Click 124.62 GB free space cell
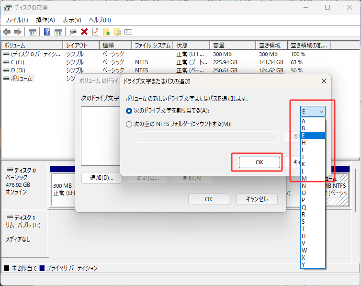The width and height of the screenshot is (361, 286). coord(271,70)
